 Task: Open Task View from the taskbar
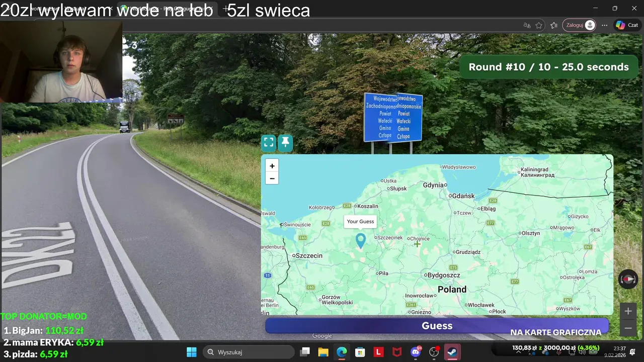point(305,352)
